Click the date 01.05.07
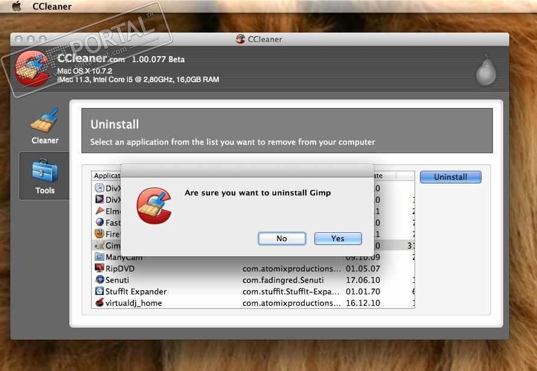Image resolution: width=537 pixels, height=371 pixels. [363, 268]
